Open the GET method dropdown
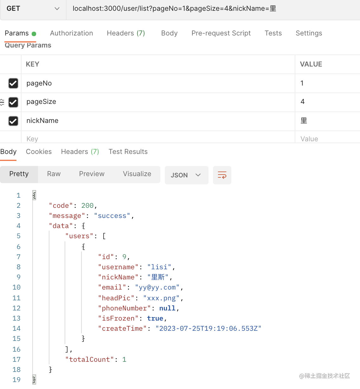 click(33, 9)
